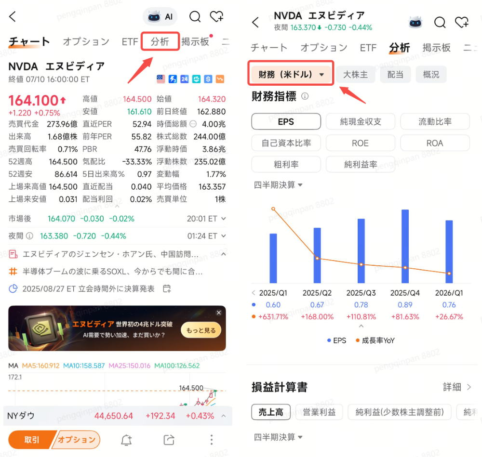Select 売上高 in income statement
Image resolution: width=482 pixels, height=457 pixels.
[x=271, y=412]
